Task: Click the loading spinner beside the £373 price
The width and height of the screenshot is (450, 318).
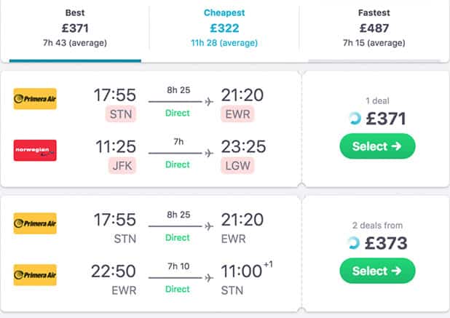Action: (x=355, y=244)
